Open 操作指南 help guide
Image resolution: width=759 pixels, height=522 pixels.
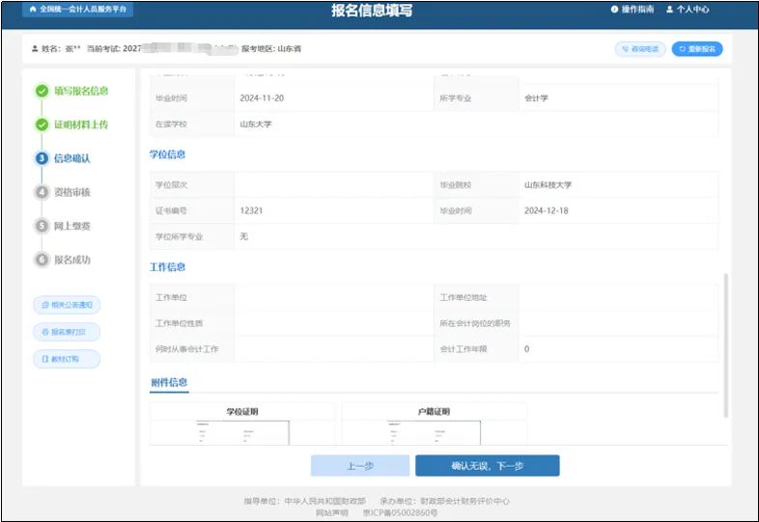632,10
